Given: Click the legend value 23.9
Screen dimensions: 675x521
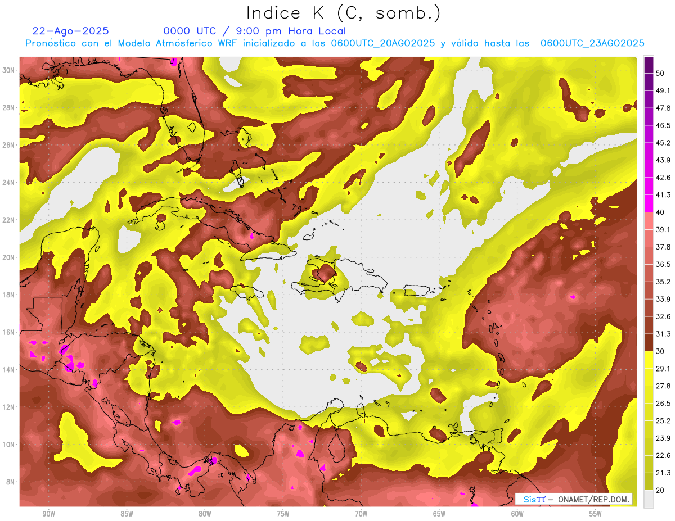Looking at the screenshot, I should tap(663, 438).
